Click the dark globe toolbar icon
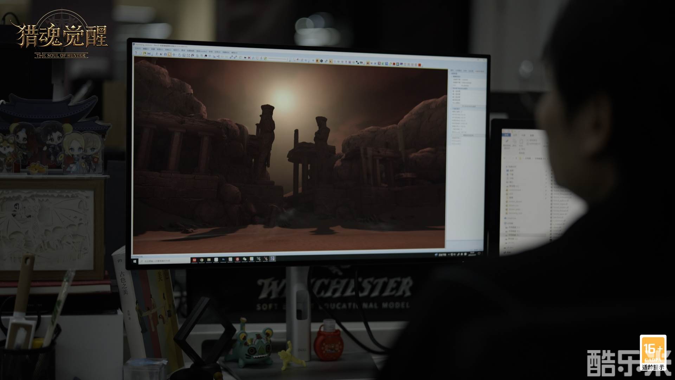Image resolution: width=675 pixels, height=380 pixels. 321,61
